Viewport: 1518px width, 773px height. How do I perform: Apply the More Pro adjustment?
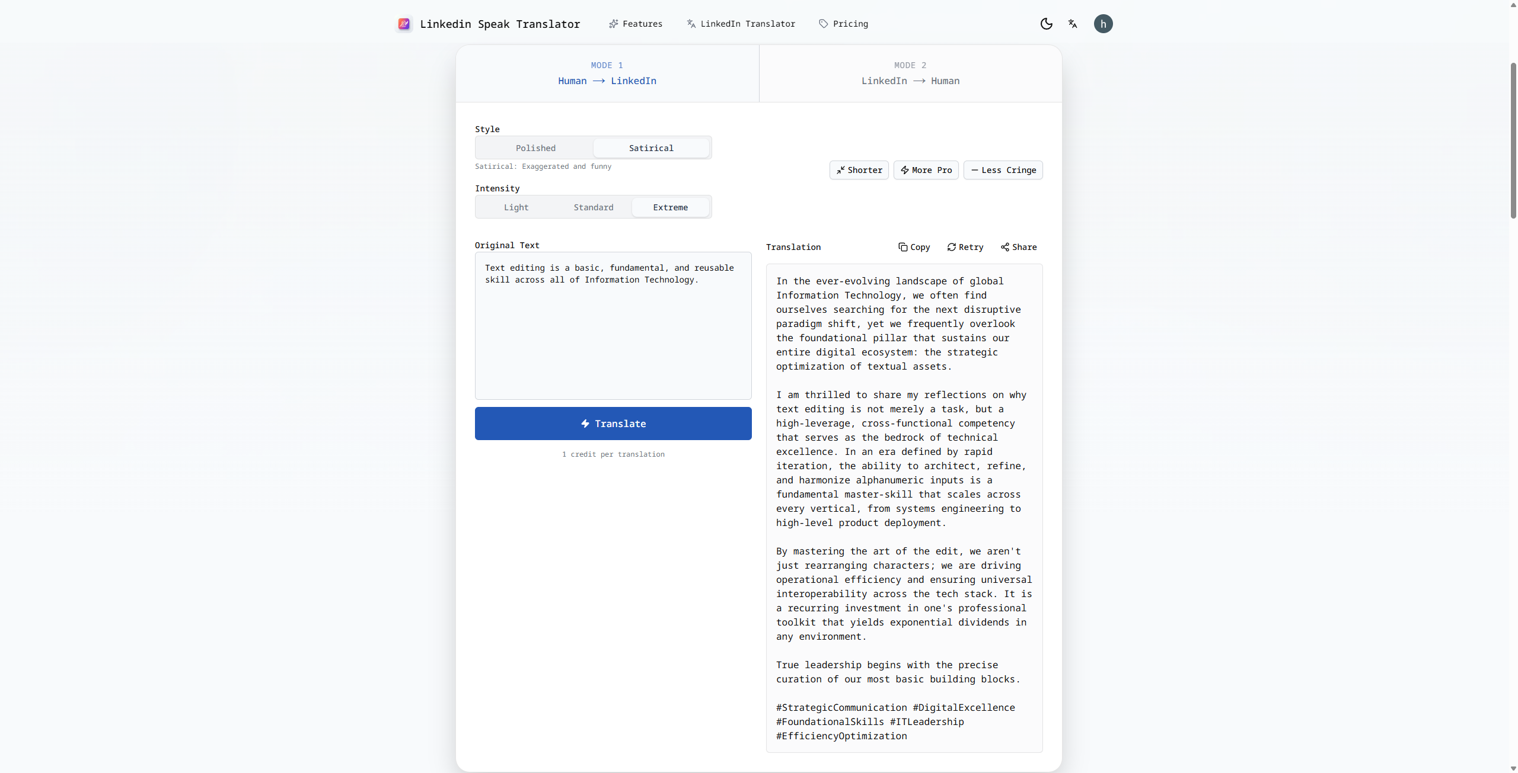pyautogui.click(x=926, y=170)
